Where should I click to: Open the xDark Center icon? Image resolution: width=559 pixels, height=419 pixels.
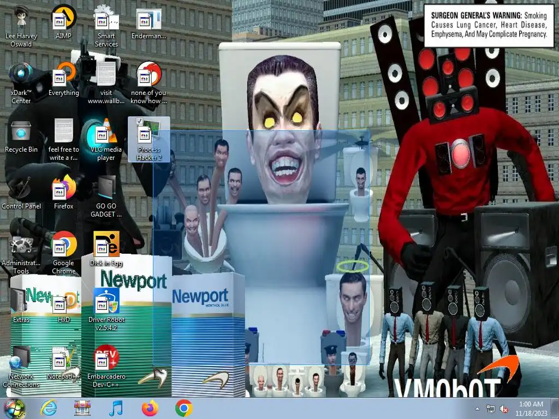click(21, 83)
